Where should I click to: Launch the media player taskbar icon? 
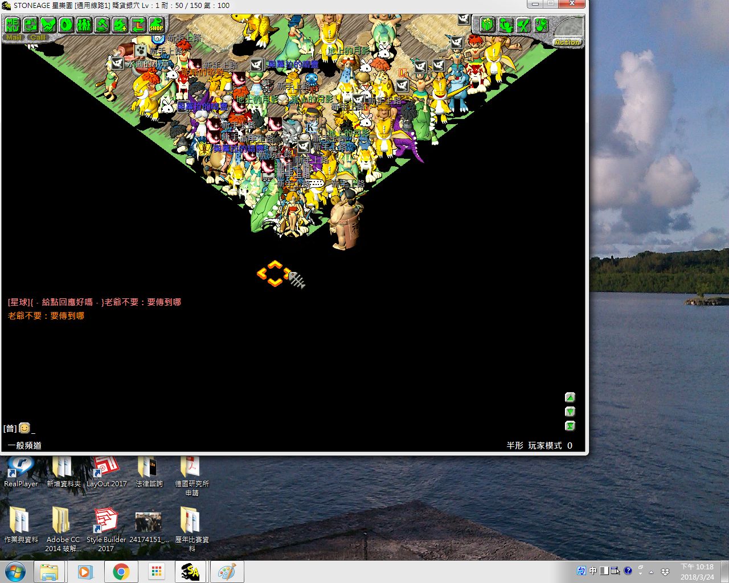coord(85,572)
